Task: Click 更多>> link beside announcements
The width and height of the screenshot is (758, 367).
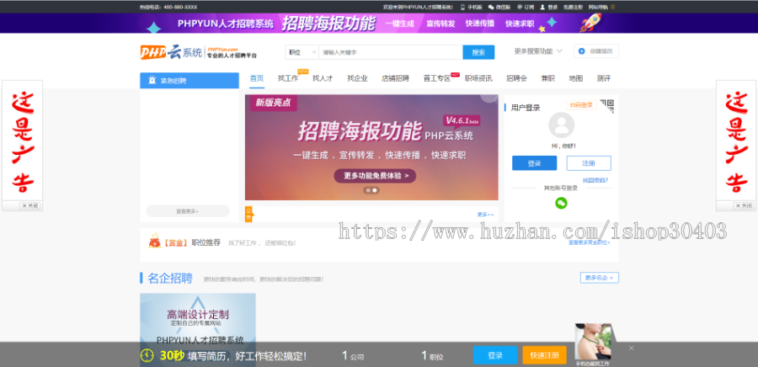Action: pos(485,215)
